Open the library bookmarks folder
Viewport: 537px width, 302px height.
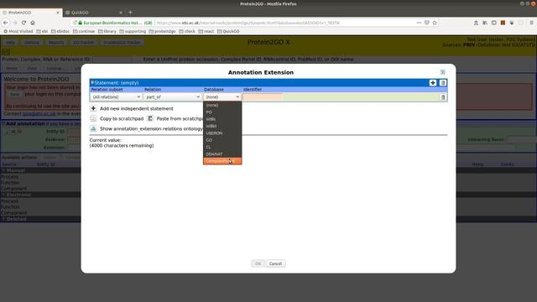(107, 31)
